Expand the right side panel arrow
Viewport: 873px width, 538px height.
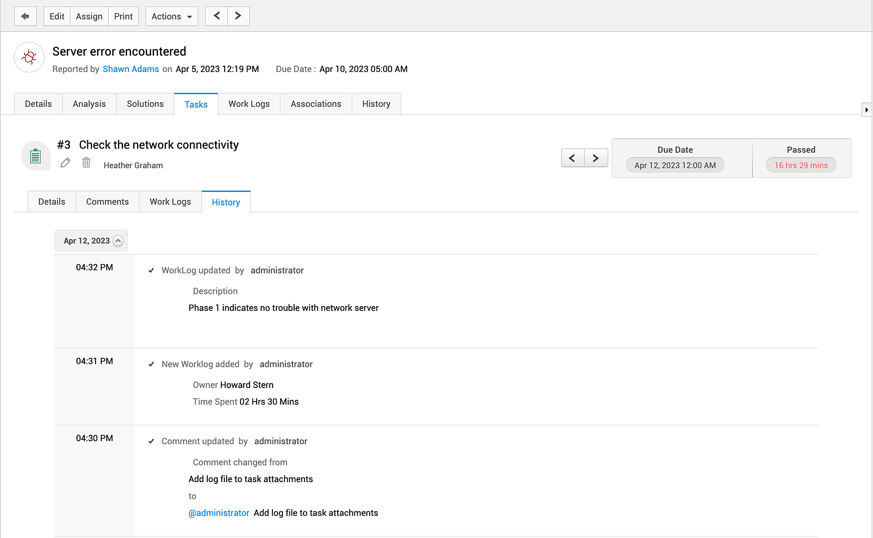coord(866,110)
